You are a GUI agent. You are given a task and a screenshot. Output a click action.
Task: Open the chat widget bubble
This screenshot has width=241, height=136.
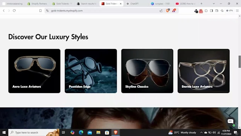(230, 121)
